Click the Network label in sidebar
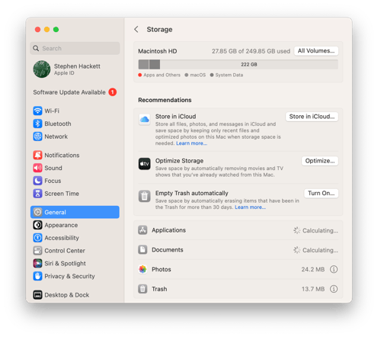378x337 pixels. tap(56, 136)
